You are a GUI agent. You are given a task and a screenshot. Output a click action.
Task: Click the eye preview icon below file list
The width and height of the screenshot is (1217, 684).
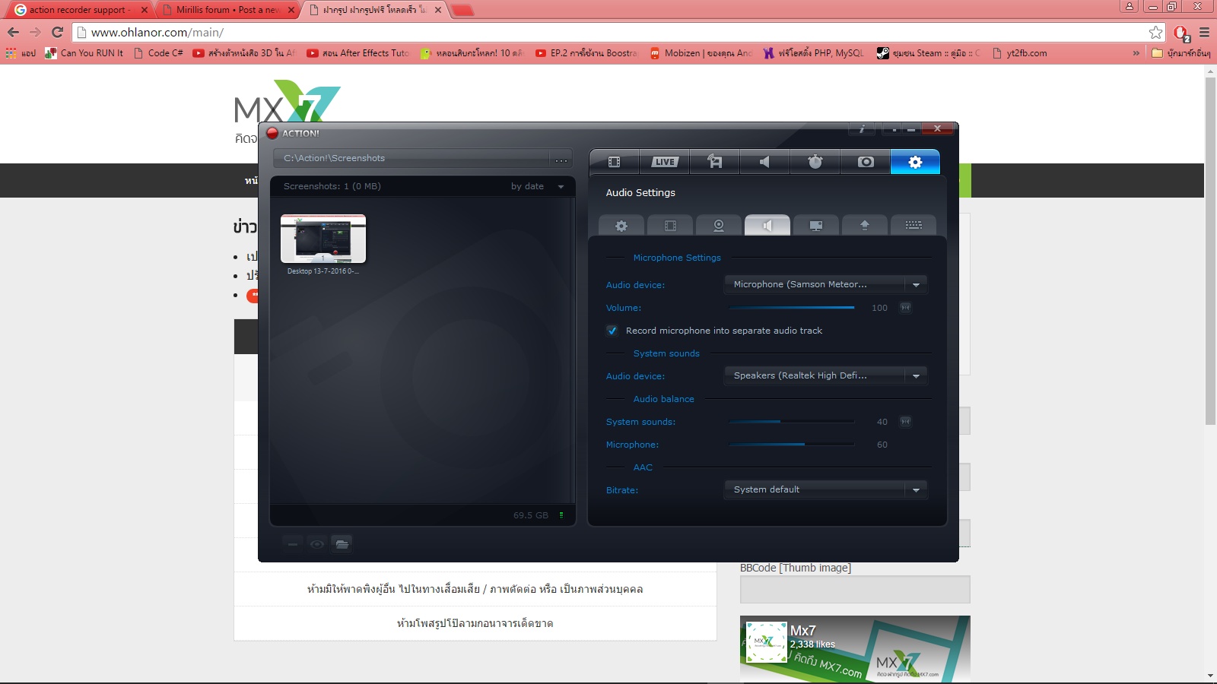pos(317,544)
